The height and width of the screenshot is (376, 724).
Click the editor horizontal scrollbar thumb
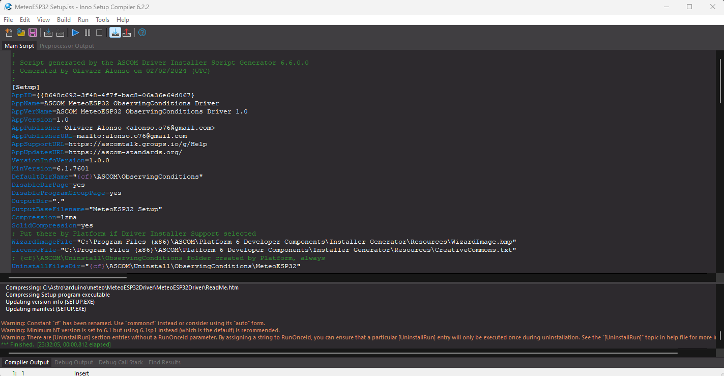point(68,278)
